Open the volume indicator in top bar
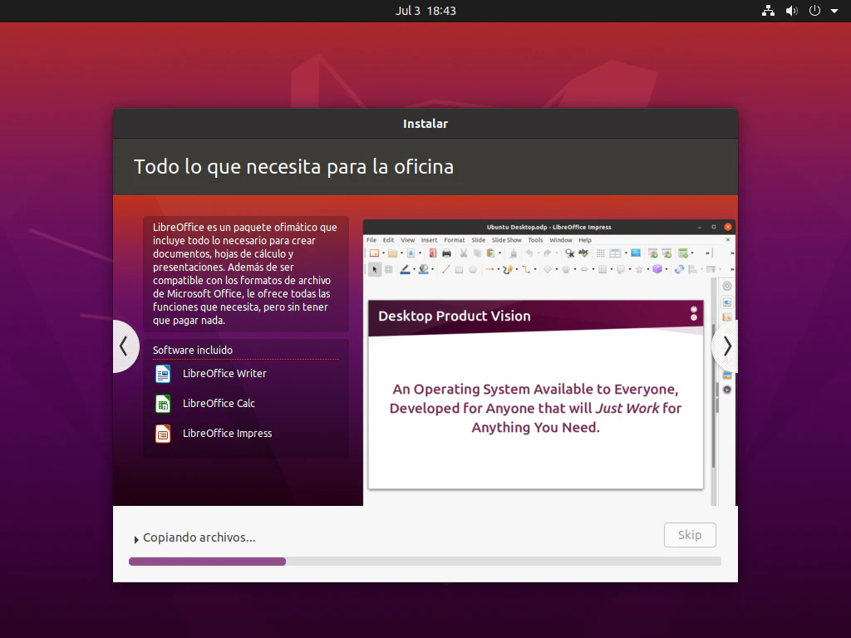 click(792, 11)
